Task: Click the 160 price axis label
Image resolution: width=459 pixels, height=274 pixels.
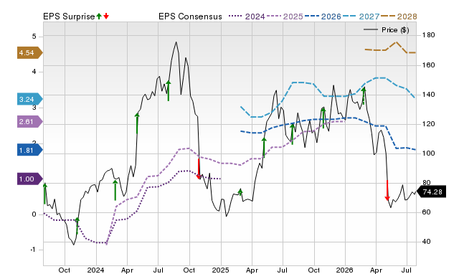Action: [x=429, y=65]
